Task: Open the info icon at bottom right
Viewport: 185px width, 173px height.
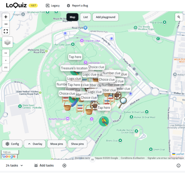Action: coord(178,166)
